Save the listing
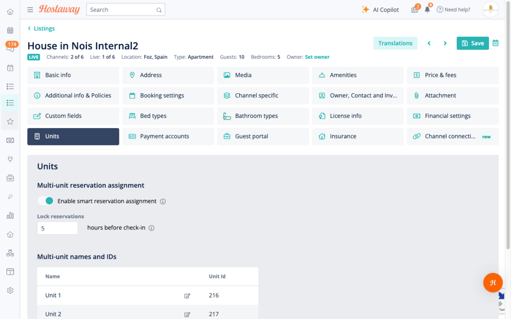Image resolution: width=511 pixels, height=319 pixels. pos(473,43)
